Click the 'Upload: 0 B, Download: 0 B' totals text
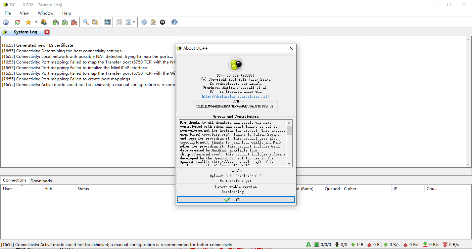The height and width of the screenshot is (249, 472). click(236, 176)
